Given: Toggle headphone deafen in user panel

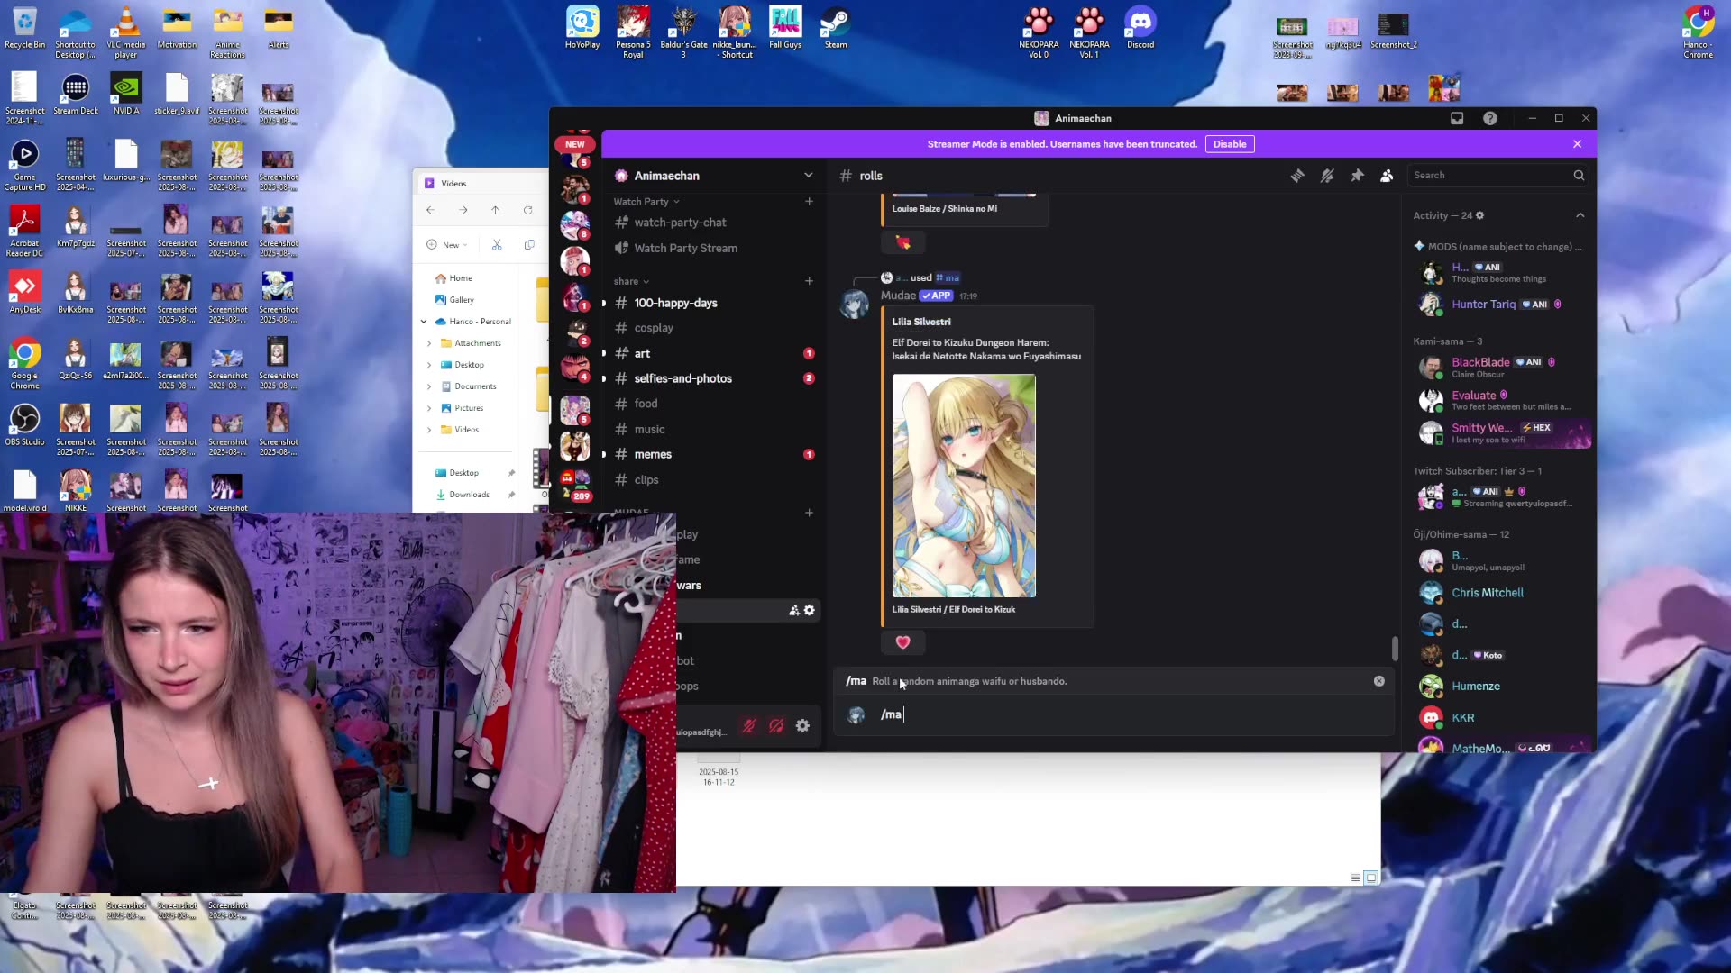Looking at the screenshot, I should click(x=775, y=726).
